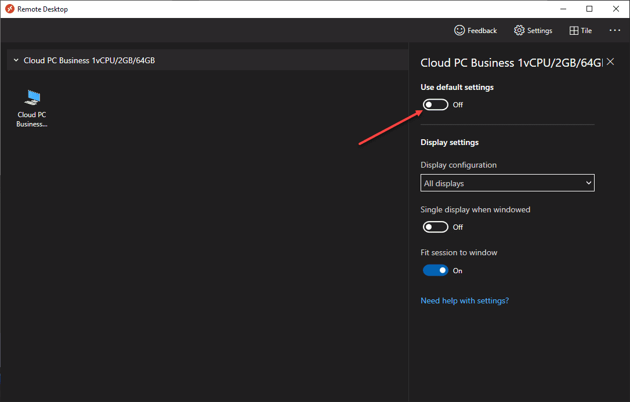
Task: Turn on Single display when windowed
Action: click(436, 227)
